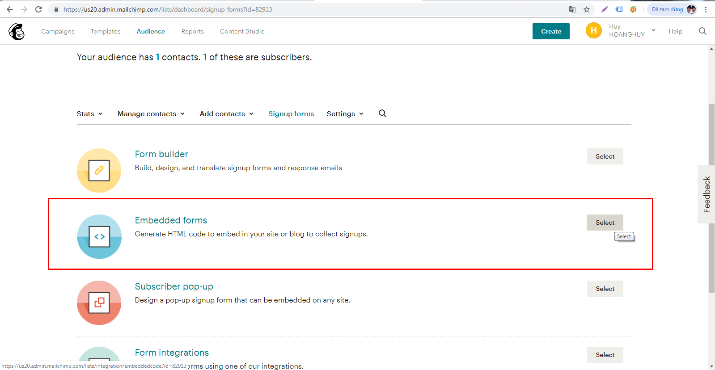Click the yellow H account avatar
The height and width of the screenshot is (370, 715).
coord(594,30)
